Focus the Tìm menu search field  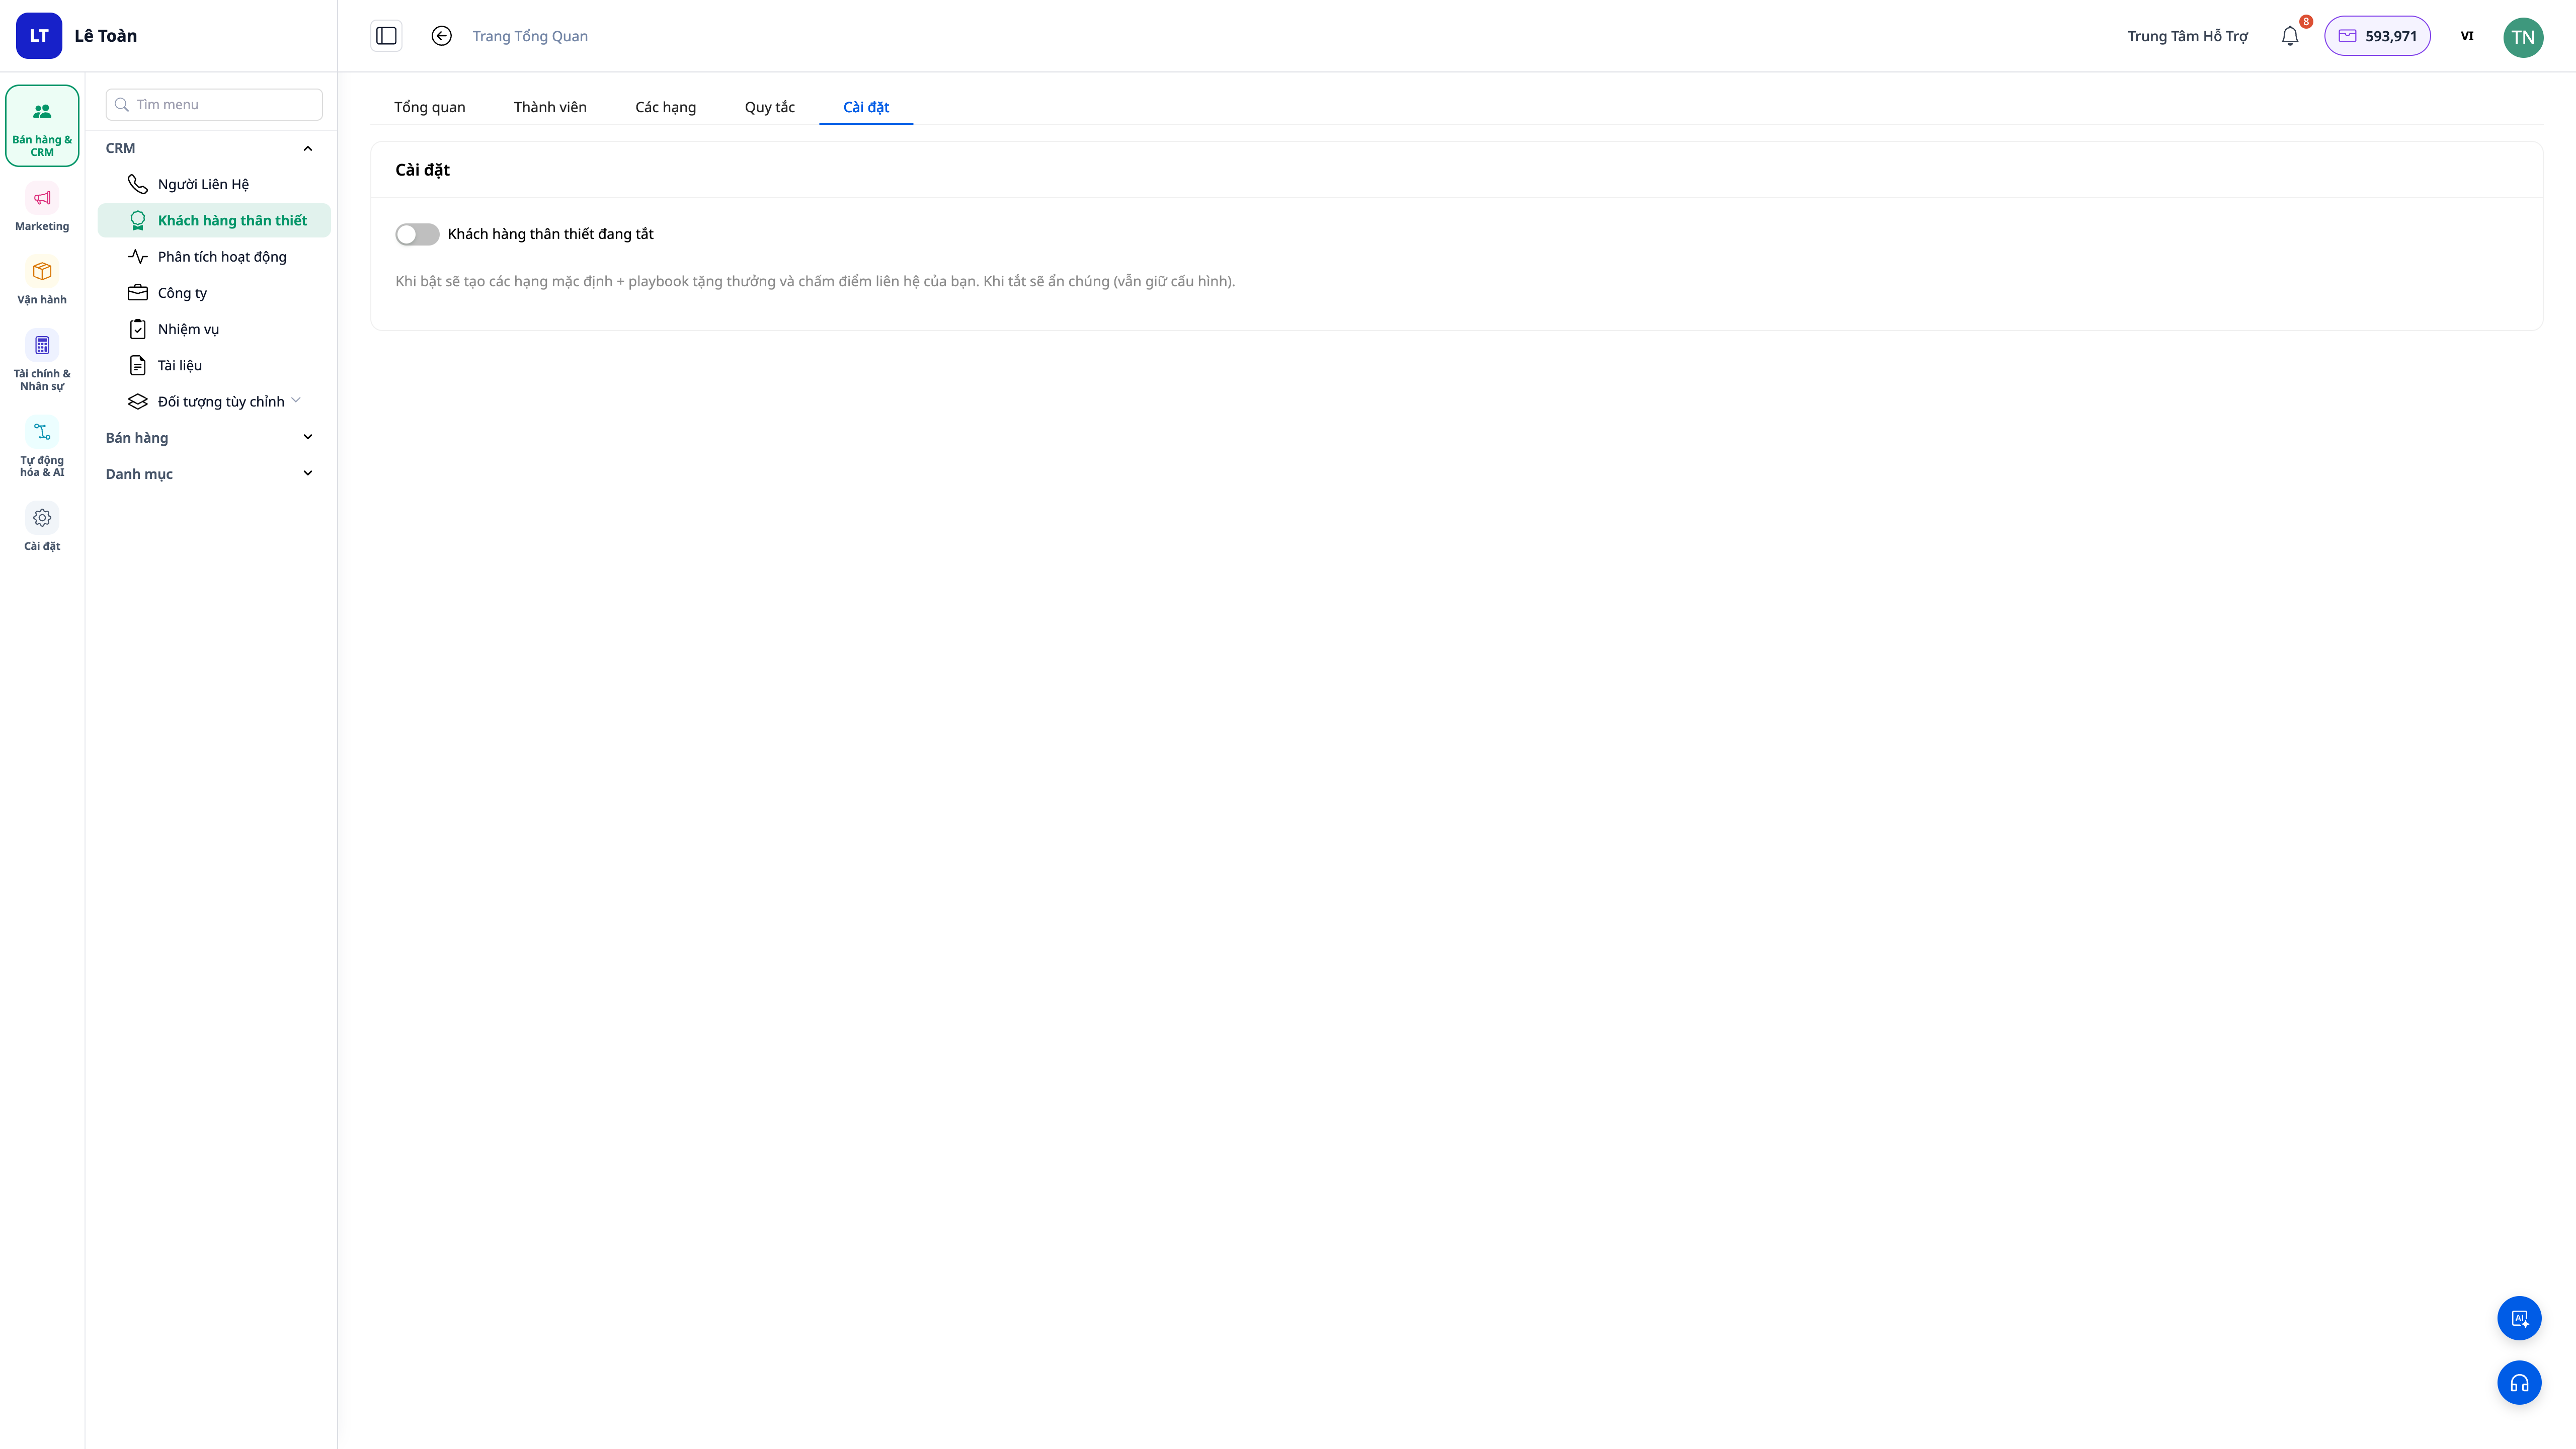click(x=214, y=104)
